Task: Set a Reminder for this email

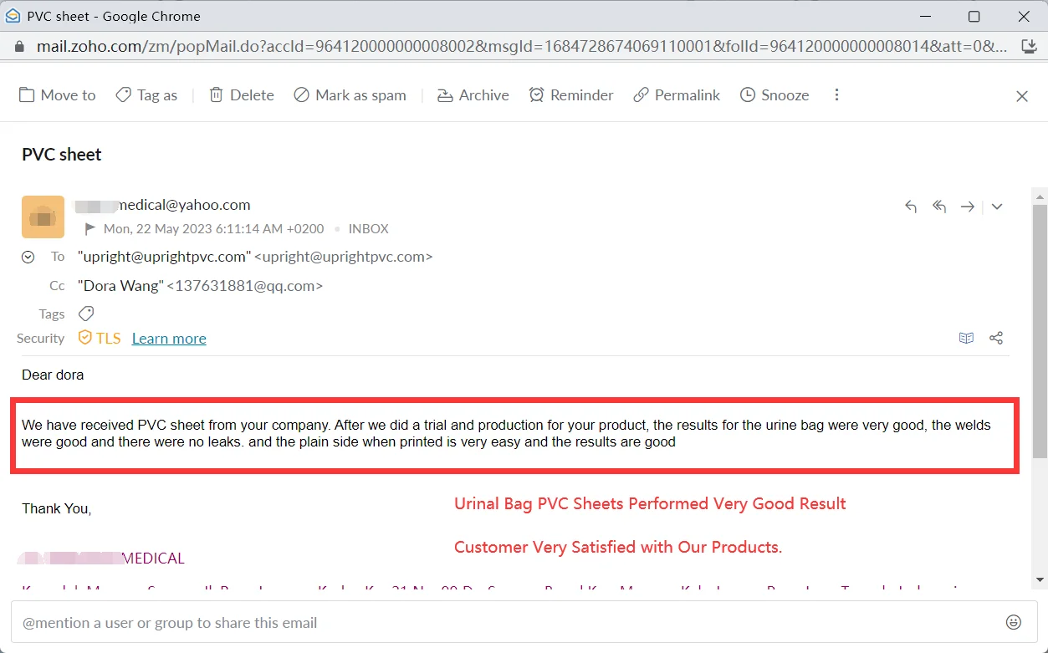Action: point(571,95)
